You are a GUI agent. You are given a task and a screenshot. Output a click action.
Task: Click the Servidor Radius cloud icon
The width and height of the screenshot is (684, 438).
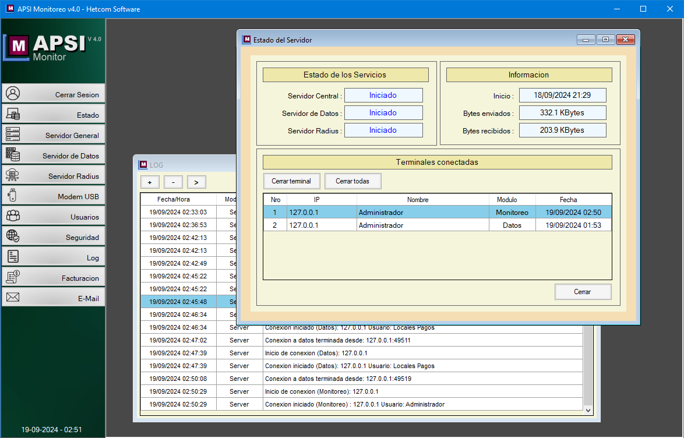click(13, 175)
